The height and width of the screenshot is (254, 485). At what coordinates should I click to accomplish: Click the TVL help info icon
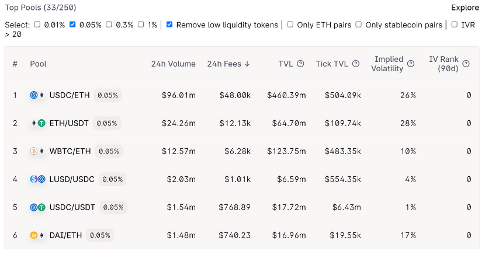pyautogui.click(x=300, y=64)
